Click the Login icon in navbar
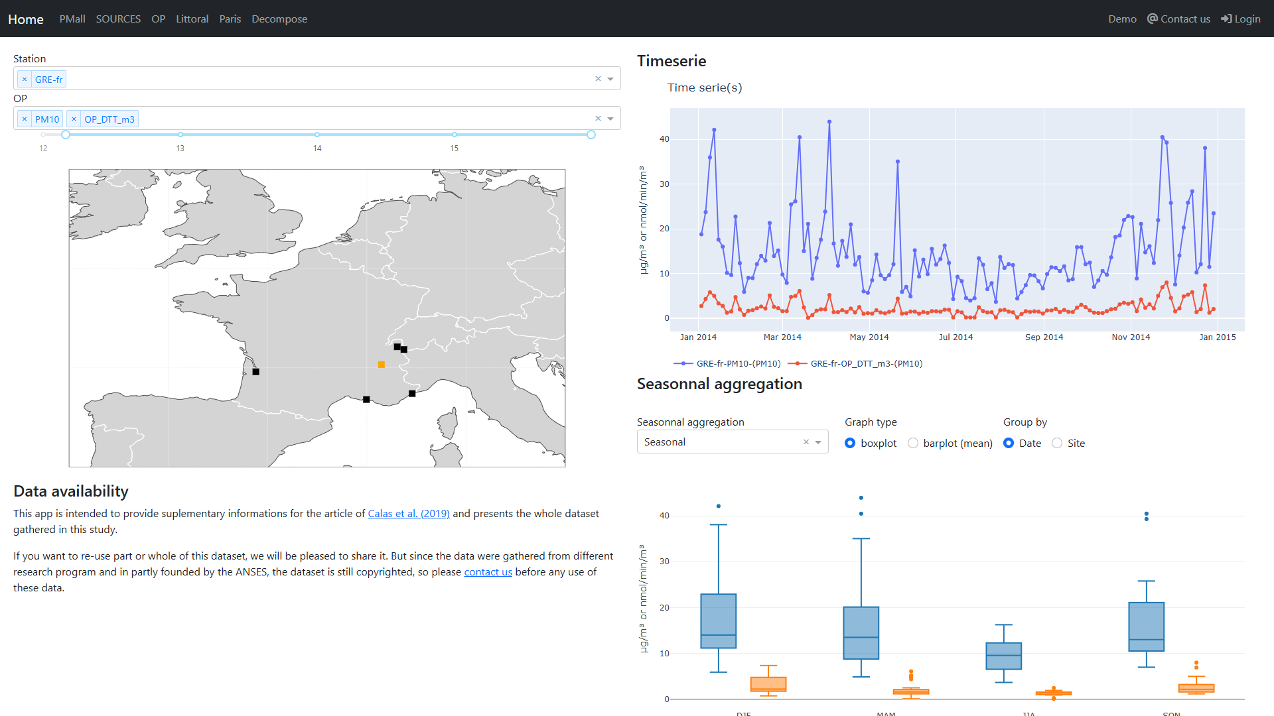The image size is (1274, 716). point(1226,19)
